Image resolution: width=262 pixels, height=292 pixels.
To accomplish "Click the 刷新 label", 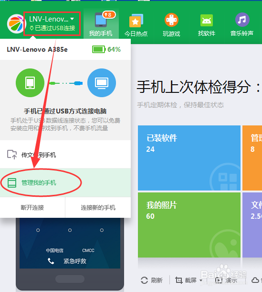I will click(x=157, y=280).
